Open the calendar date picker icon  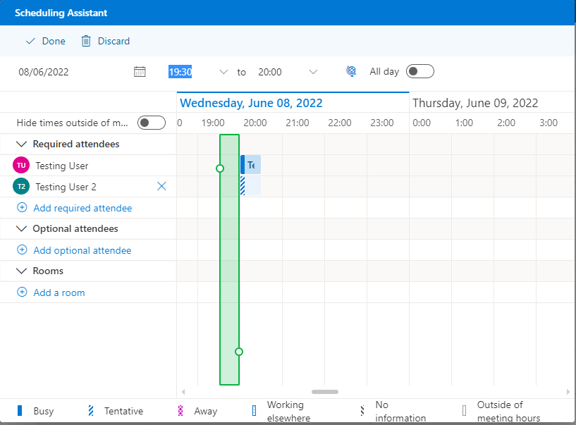140,72
